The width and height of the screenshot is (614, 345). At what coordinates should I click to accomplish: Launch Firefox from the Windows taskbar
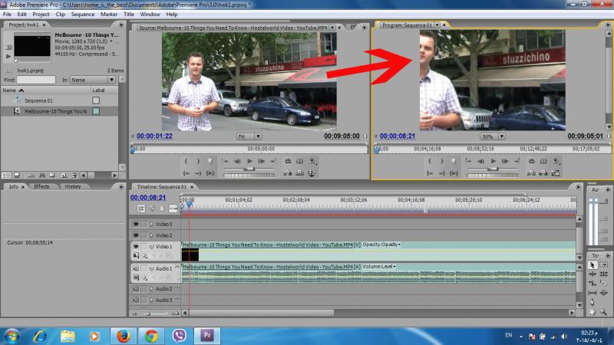click(x=122, y=335)
